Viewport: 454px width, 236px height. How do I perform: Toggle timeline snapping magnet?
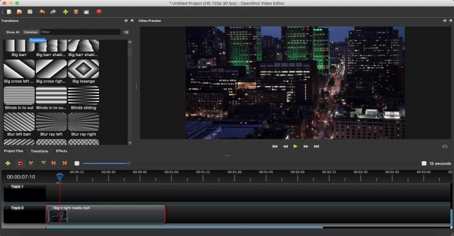pyautogui.click(x=19, y=163)
